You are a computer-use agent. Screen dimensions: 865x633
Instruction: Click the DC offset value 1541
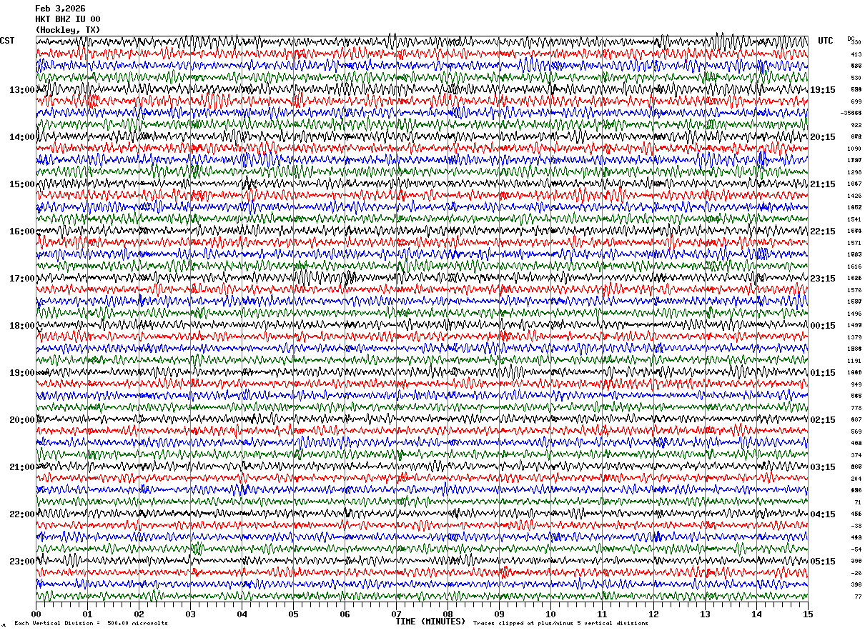(x=854, y=219)
